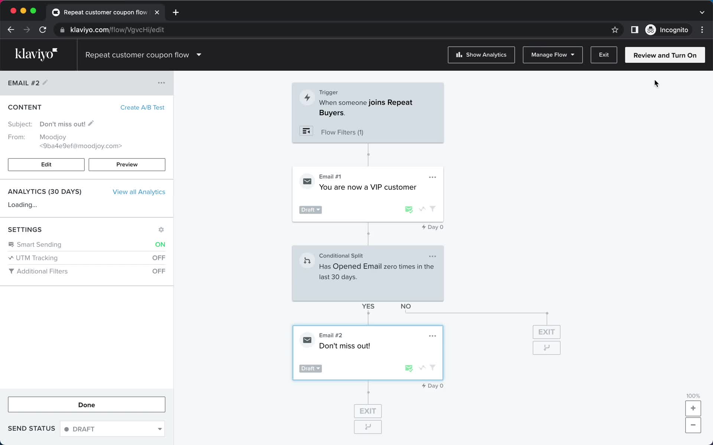The width and height of the screenshot is (713, 445).
Task: Select the Email #1 VIP customer card
Action: point(368,194)
